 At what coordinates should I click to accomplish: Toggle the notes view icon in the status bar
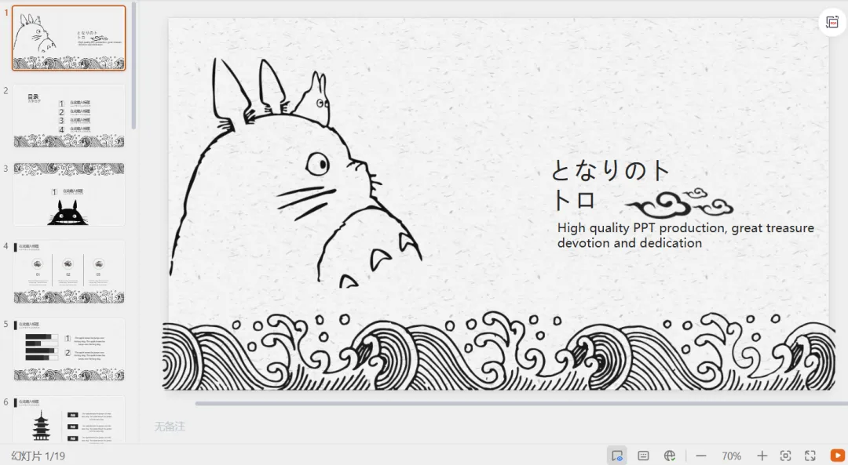(617, 456)
